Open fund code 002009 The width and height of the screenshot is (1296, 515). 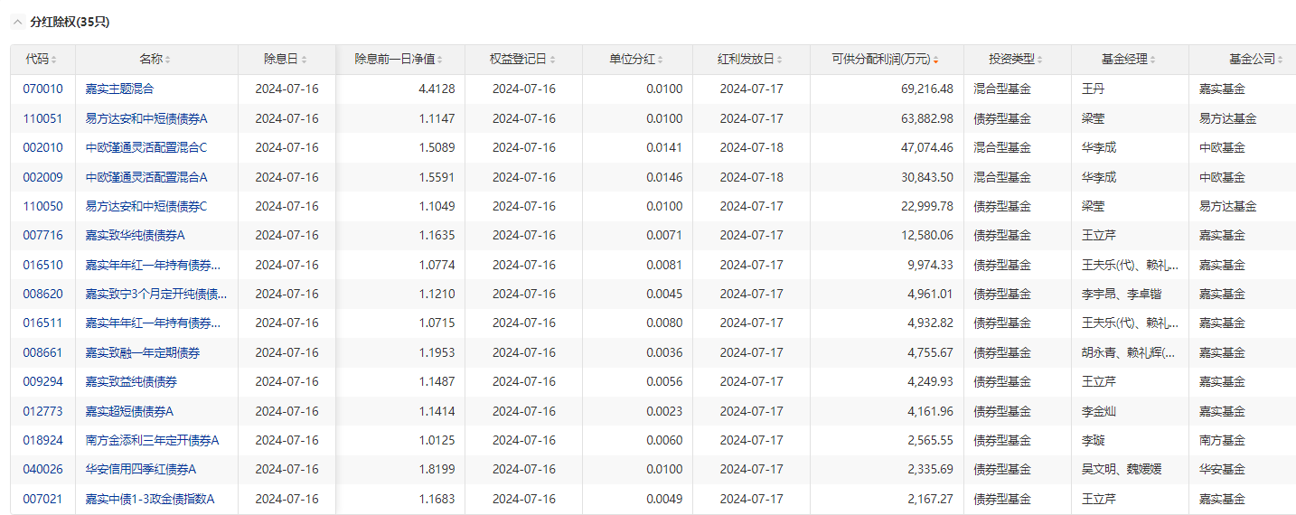point(43,177)
